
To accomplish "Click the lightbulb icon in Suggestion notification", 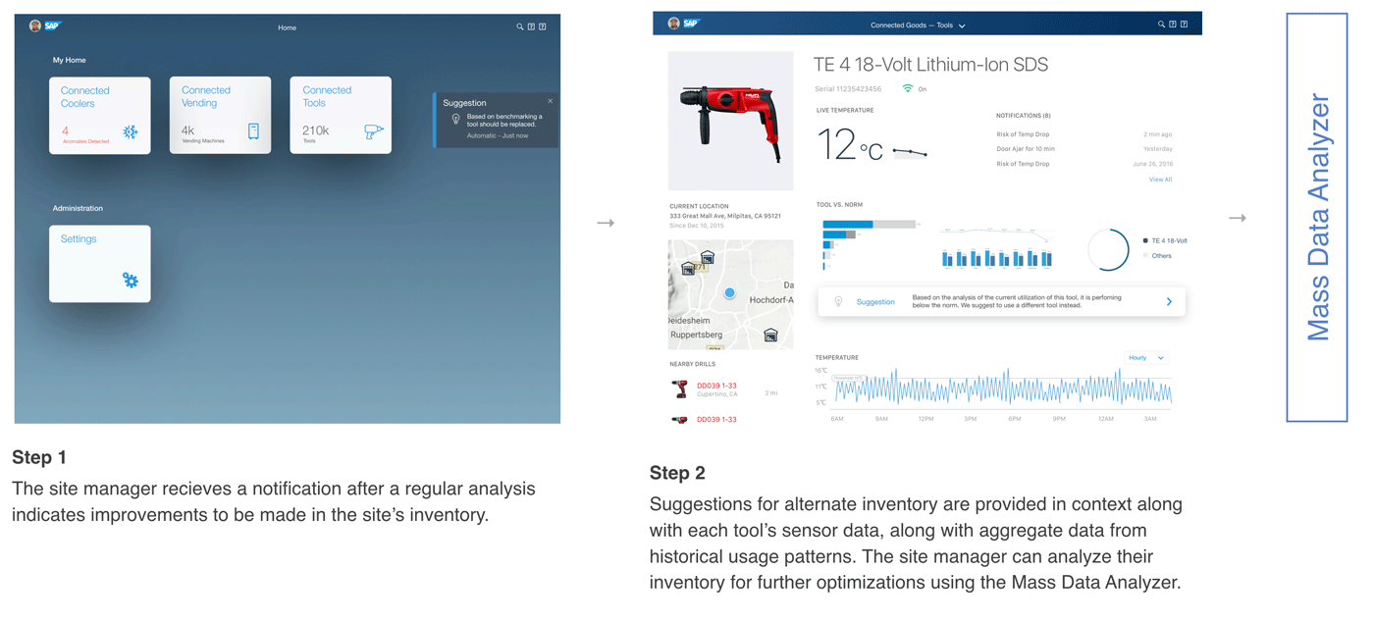I will pyautogui.click(x=455, y=119).
